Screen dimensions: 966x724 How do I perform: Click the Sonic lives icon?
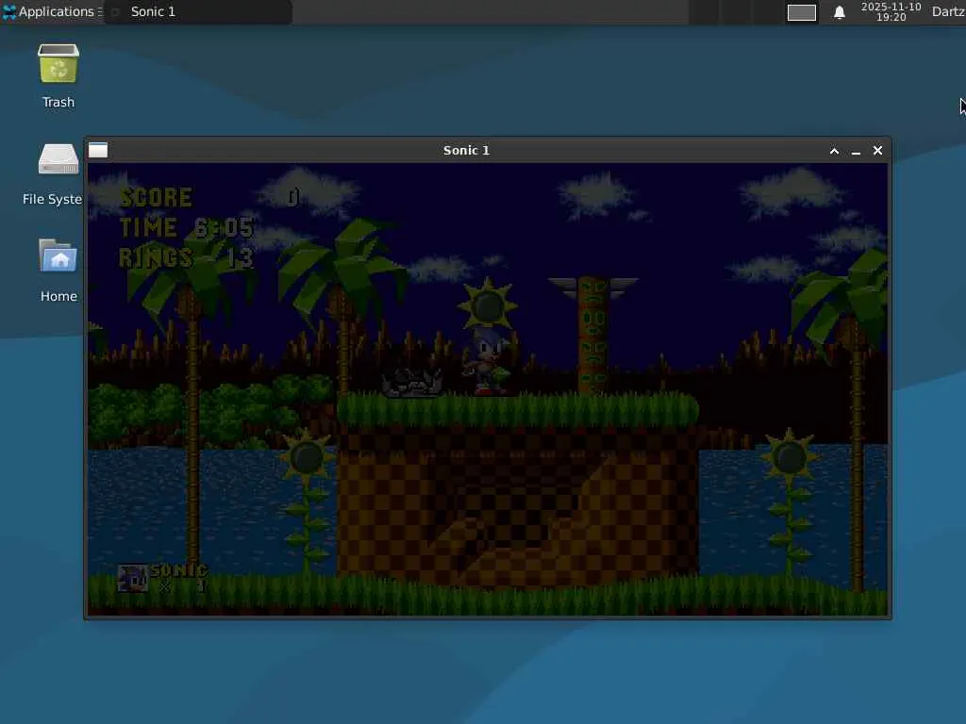click(132, 579)
